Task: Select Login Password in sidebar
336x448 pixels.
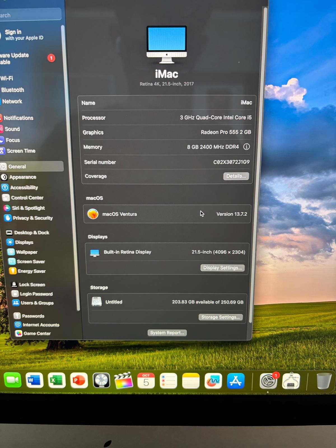Action: click(x=32, y=294)
